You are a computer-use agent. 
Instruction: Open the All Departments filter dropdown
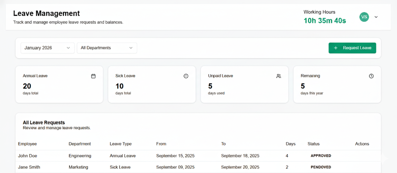coord(107,48)
